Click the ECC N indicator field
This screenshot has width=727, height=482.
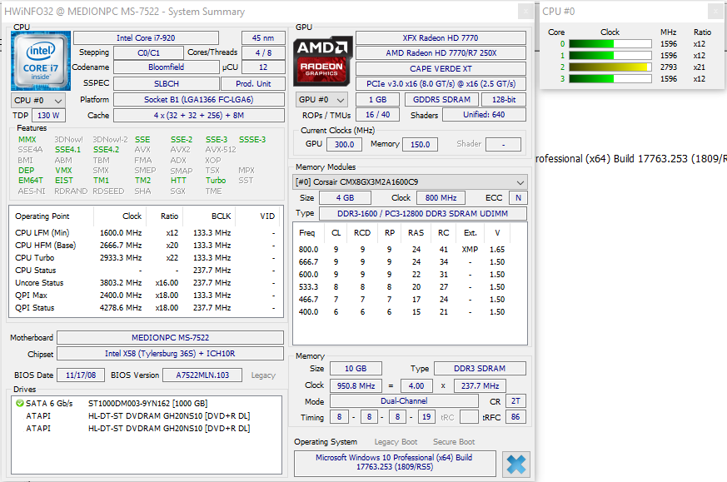[518, 198]
